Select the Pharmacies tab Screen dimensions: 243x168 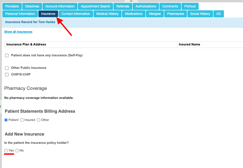click(x=175, y=14)
